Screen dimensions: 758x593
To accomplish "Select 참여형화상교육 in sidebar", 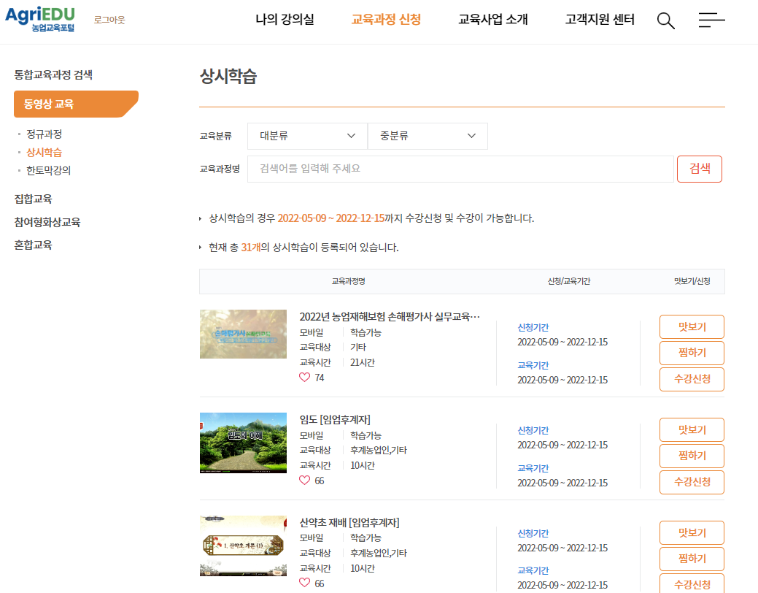I will [47, 222].
